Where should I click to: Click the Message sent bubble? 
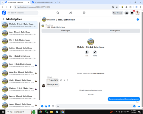click(53, 84)
